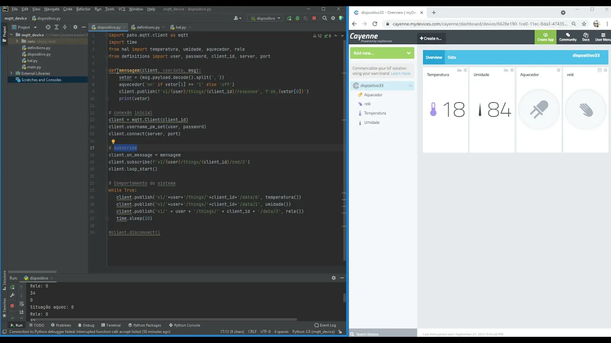Open the Terminal tool window tab

click(x=110, y=325)
